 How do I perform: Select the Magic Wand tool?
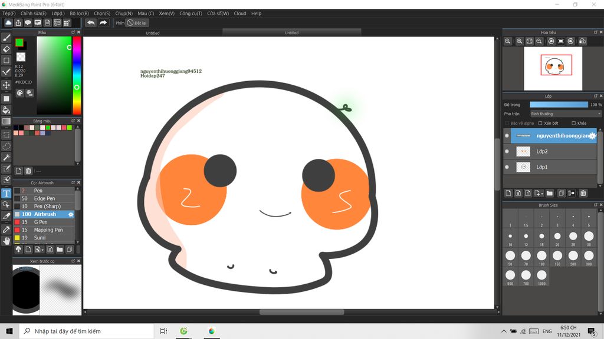pyautogui.click(x=6, y=157)
